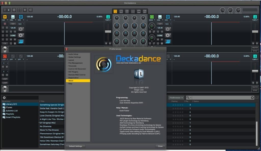This screenshot has width=261, height=151.
Task: Click the TEMPO icon on bottom-right deck
Action: pyautogui.click(x=255, y=56)
